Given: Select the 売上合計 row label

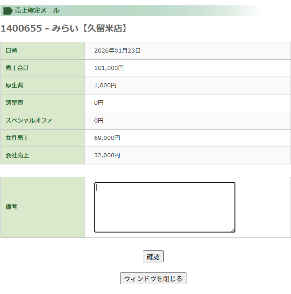Looking at the screenshot, I should (x=17, y=68).
